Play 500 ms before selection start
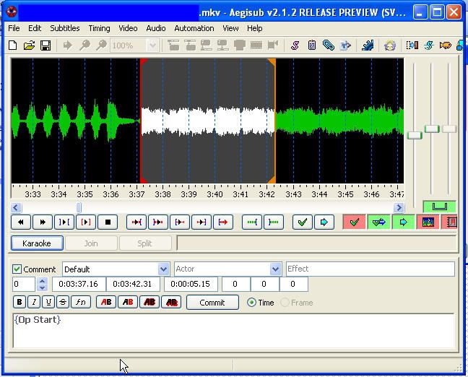 point(136,222)
